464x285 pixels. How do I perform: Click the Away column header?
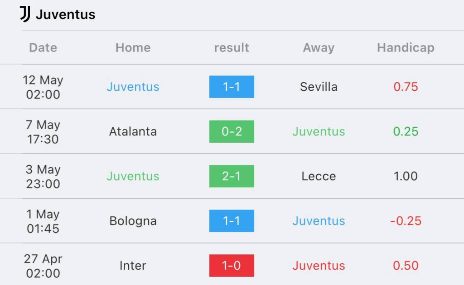click(319, 47)
